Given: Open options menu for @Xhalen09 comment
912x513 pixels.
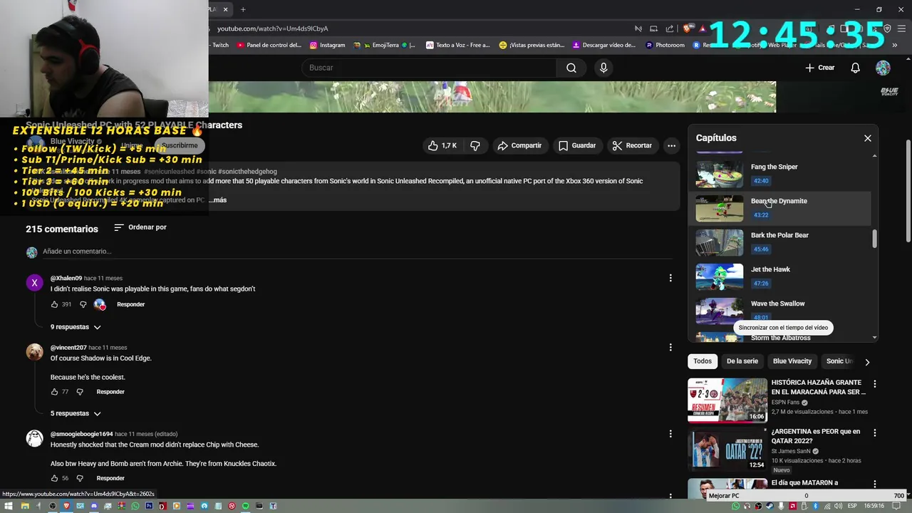Looking at the screenshot, I should (x=670, y=278).
